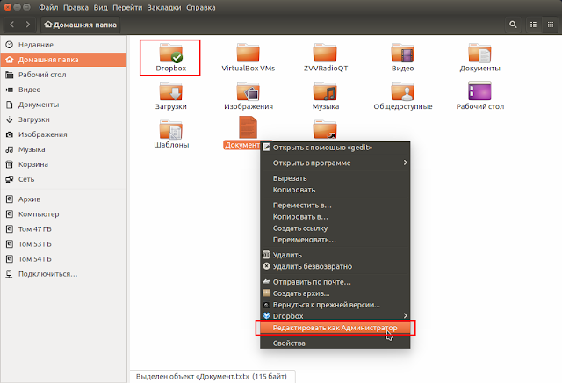
Task: Open Том 47 ГБ volume
Action: click(63, 228)
